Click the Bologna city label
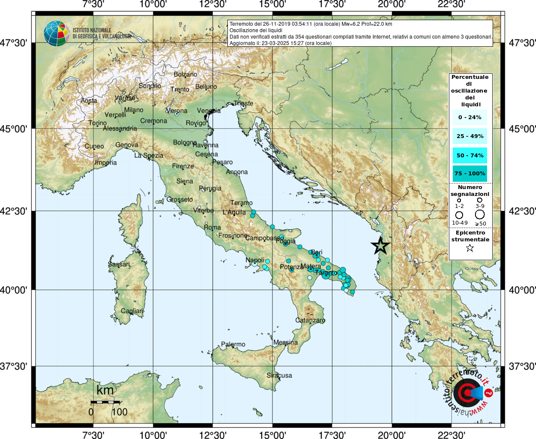This screenshot has width=536, height=439. click(x=185, y=142)
